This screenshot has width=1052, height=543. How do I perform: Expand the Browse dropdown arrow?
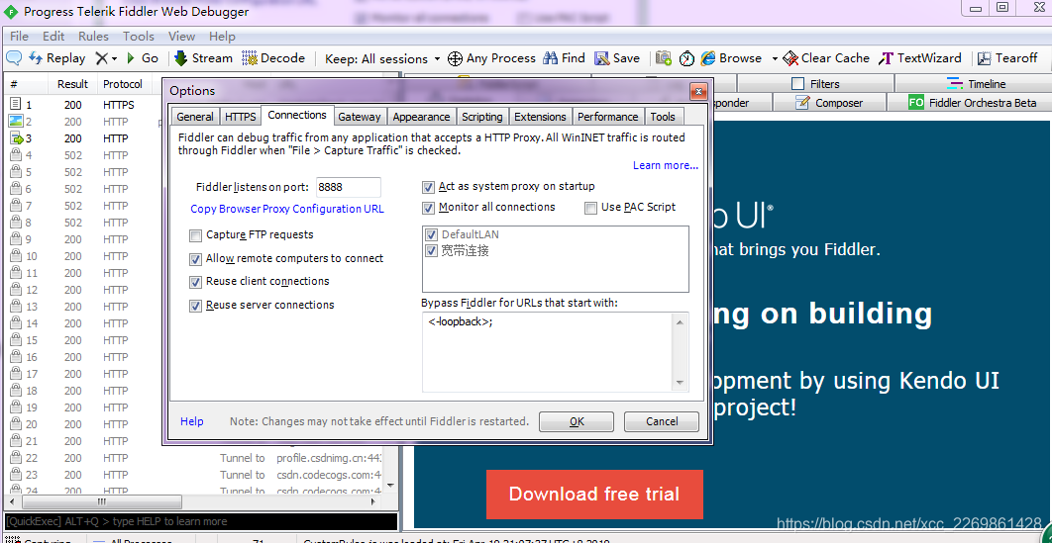[775, 59]
